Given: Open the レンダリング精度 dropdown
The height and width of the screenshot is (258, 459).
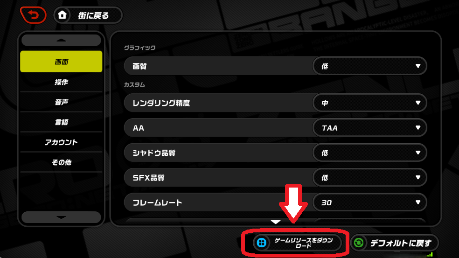Looking at the screenshot, I should [370, 103].
